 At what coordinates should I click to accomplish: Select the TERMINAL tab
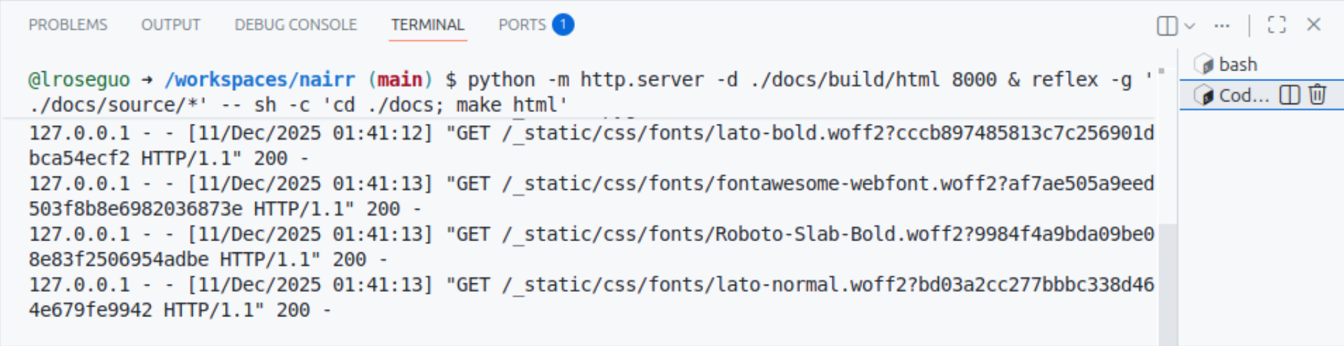coord(428,25)
